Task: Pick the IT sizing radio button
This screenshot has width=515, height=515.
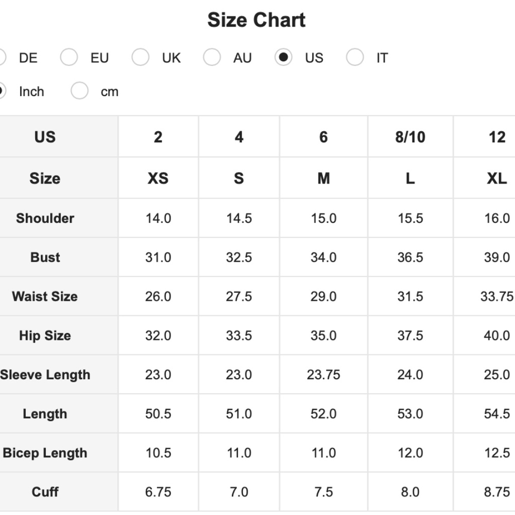Action: pos(355,58)
